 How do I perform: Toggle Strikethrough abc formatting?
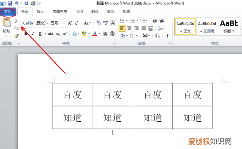(x=51, y=34)
